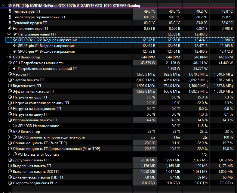Select the Нагрузка на ядро ГП row label

point(30,97)
